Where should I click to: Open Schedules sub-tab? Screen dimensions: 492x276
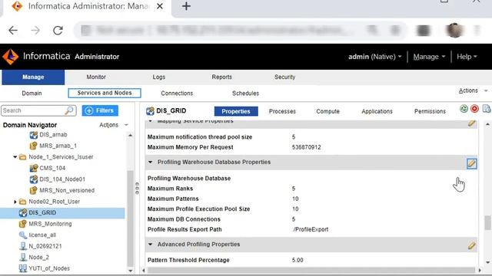[245, 94]
